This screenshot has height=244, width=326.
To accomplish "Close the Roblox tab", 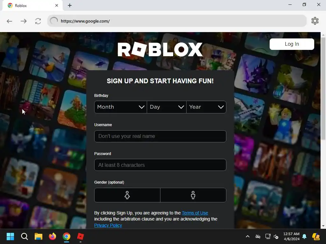I will pyautogui.click(x=57, y=6).
